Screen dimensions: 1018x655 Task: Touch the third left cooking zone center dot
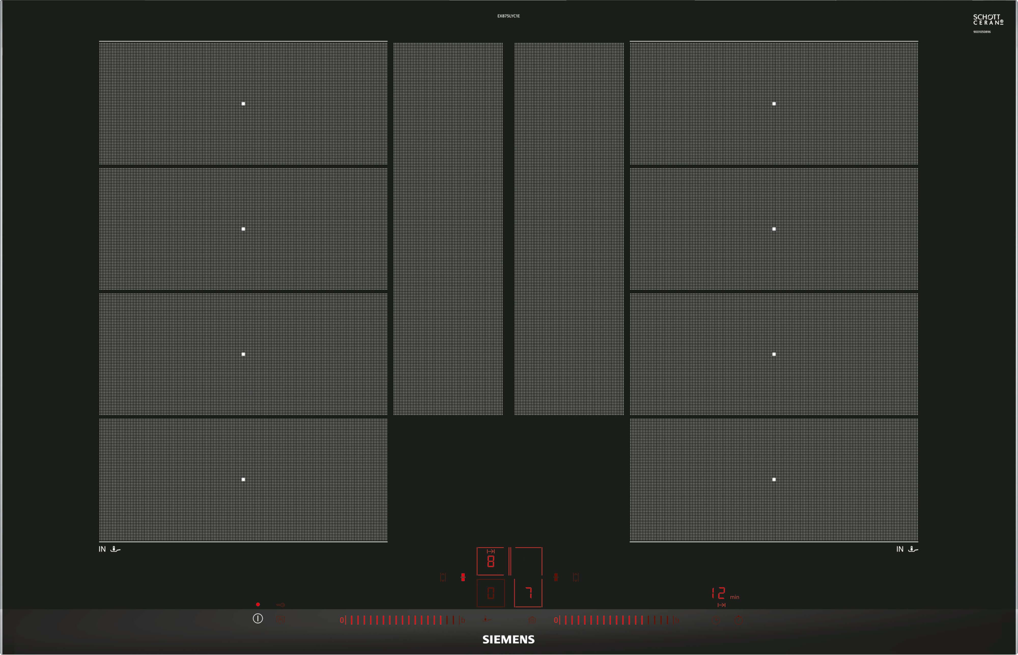click(x=244, y=354)
